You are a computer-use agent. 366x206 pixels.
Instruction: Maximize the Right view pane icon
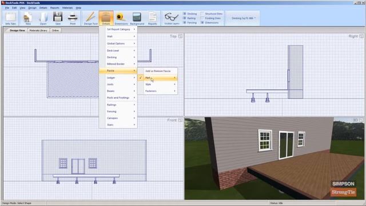pyautogui.click(x=361, y=36)
